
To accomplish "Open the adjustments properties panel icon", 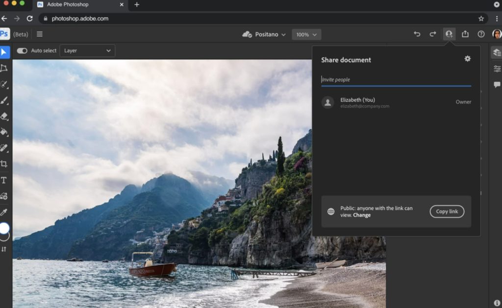I will pos(497,69).
